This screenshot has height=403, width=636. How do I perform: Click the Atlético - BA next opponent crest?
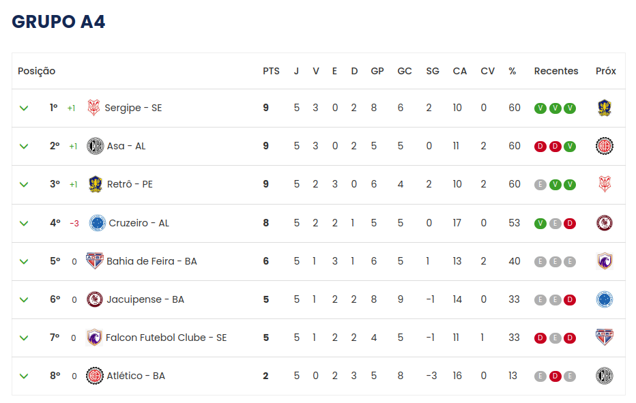(x=605, y=376)
